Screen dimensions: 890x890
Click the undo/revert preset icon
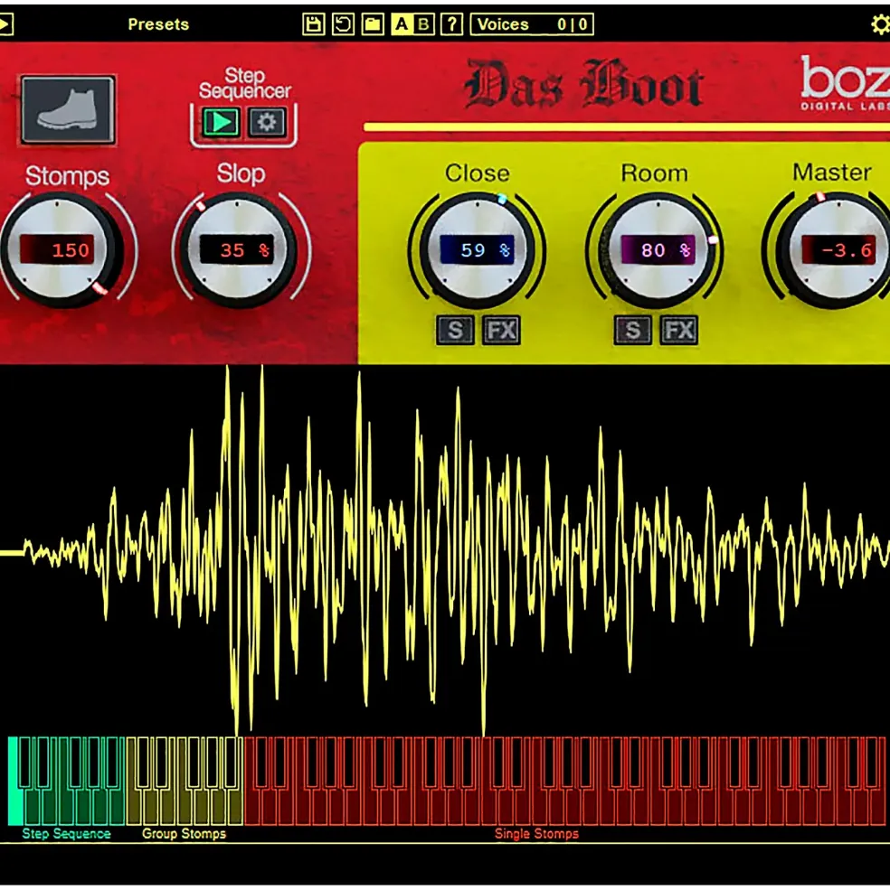point(343,24)
